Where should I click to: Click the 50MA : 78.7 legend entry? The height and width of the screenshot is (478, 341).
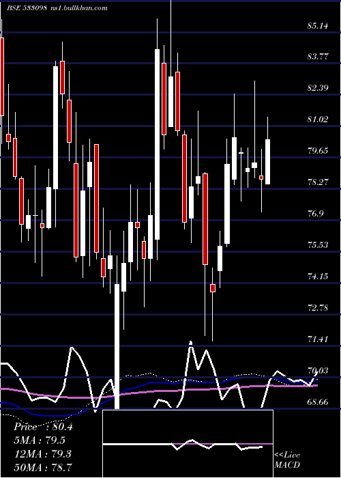coord(43,467)
